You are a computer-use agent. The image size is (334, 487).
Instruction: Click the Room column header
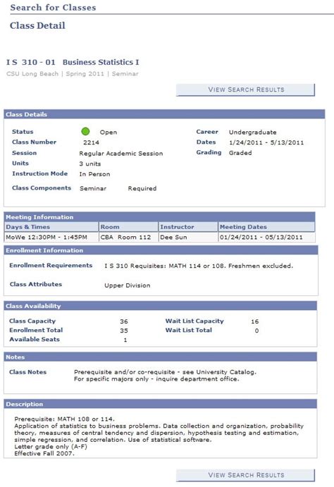(x=128, y=227)
